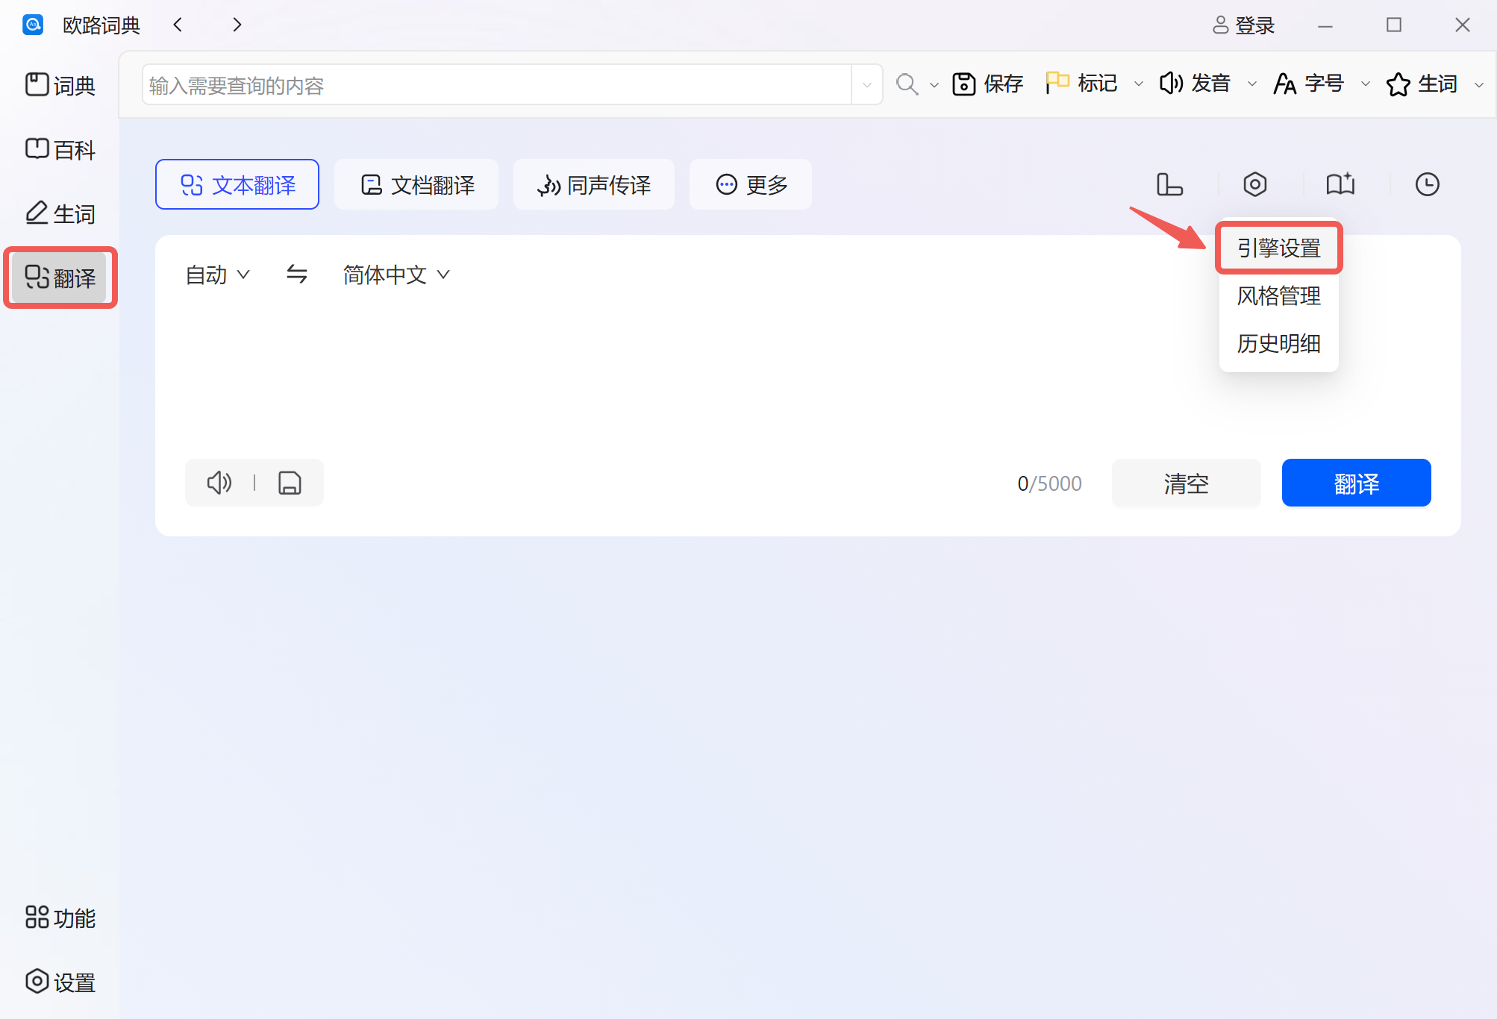This screenshot has height=1019, width=1497.
Task: Open the 功能 panel in the sidebar
Action: (62, 918)
